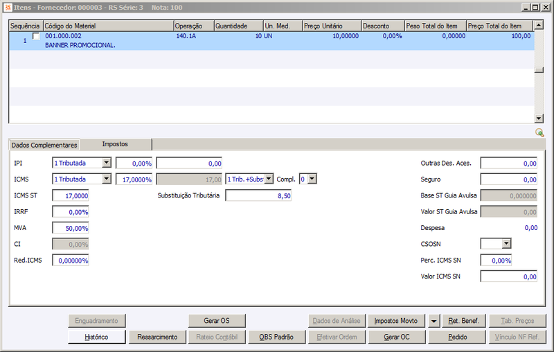
Task: Click the 100,00 total price cell
Action: 521,36
